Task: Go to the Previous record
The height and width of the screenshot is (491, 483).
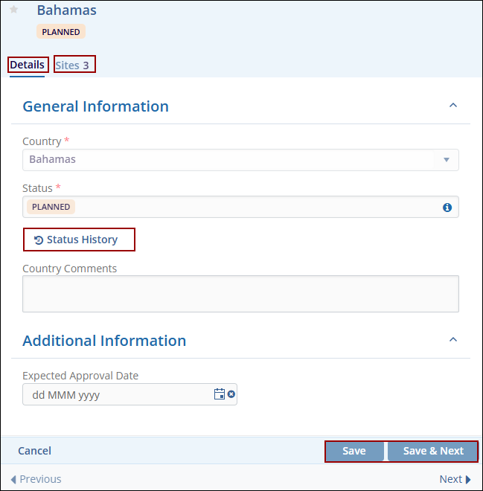Action: pos(36,479)
